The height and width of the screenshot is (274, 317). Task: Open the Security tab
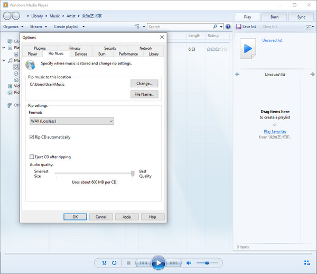point(110,48)
